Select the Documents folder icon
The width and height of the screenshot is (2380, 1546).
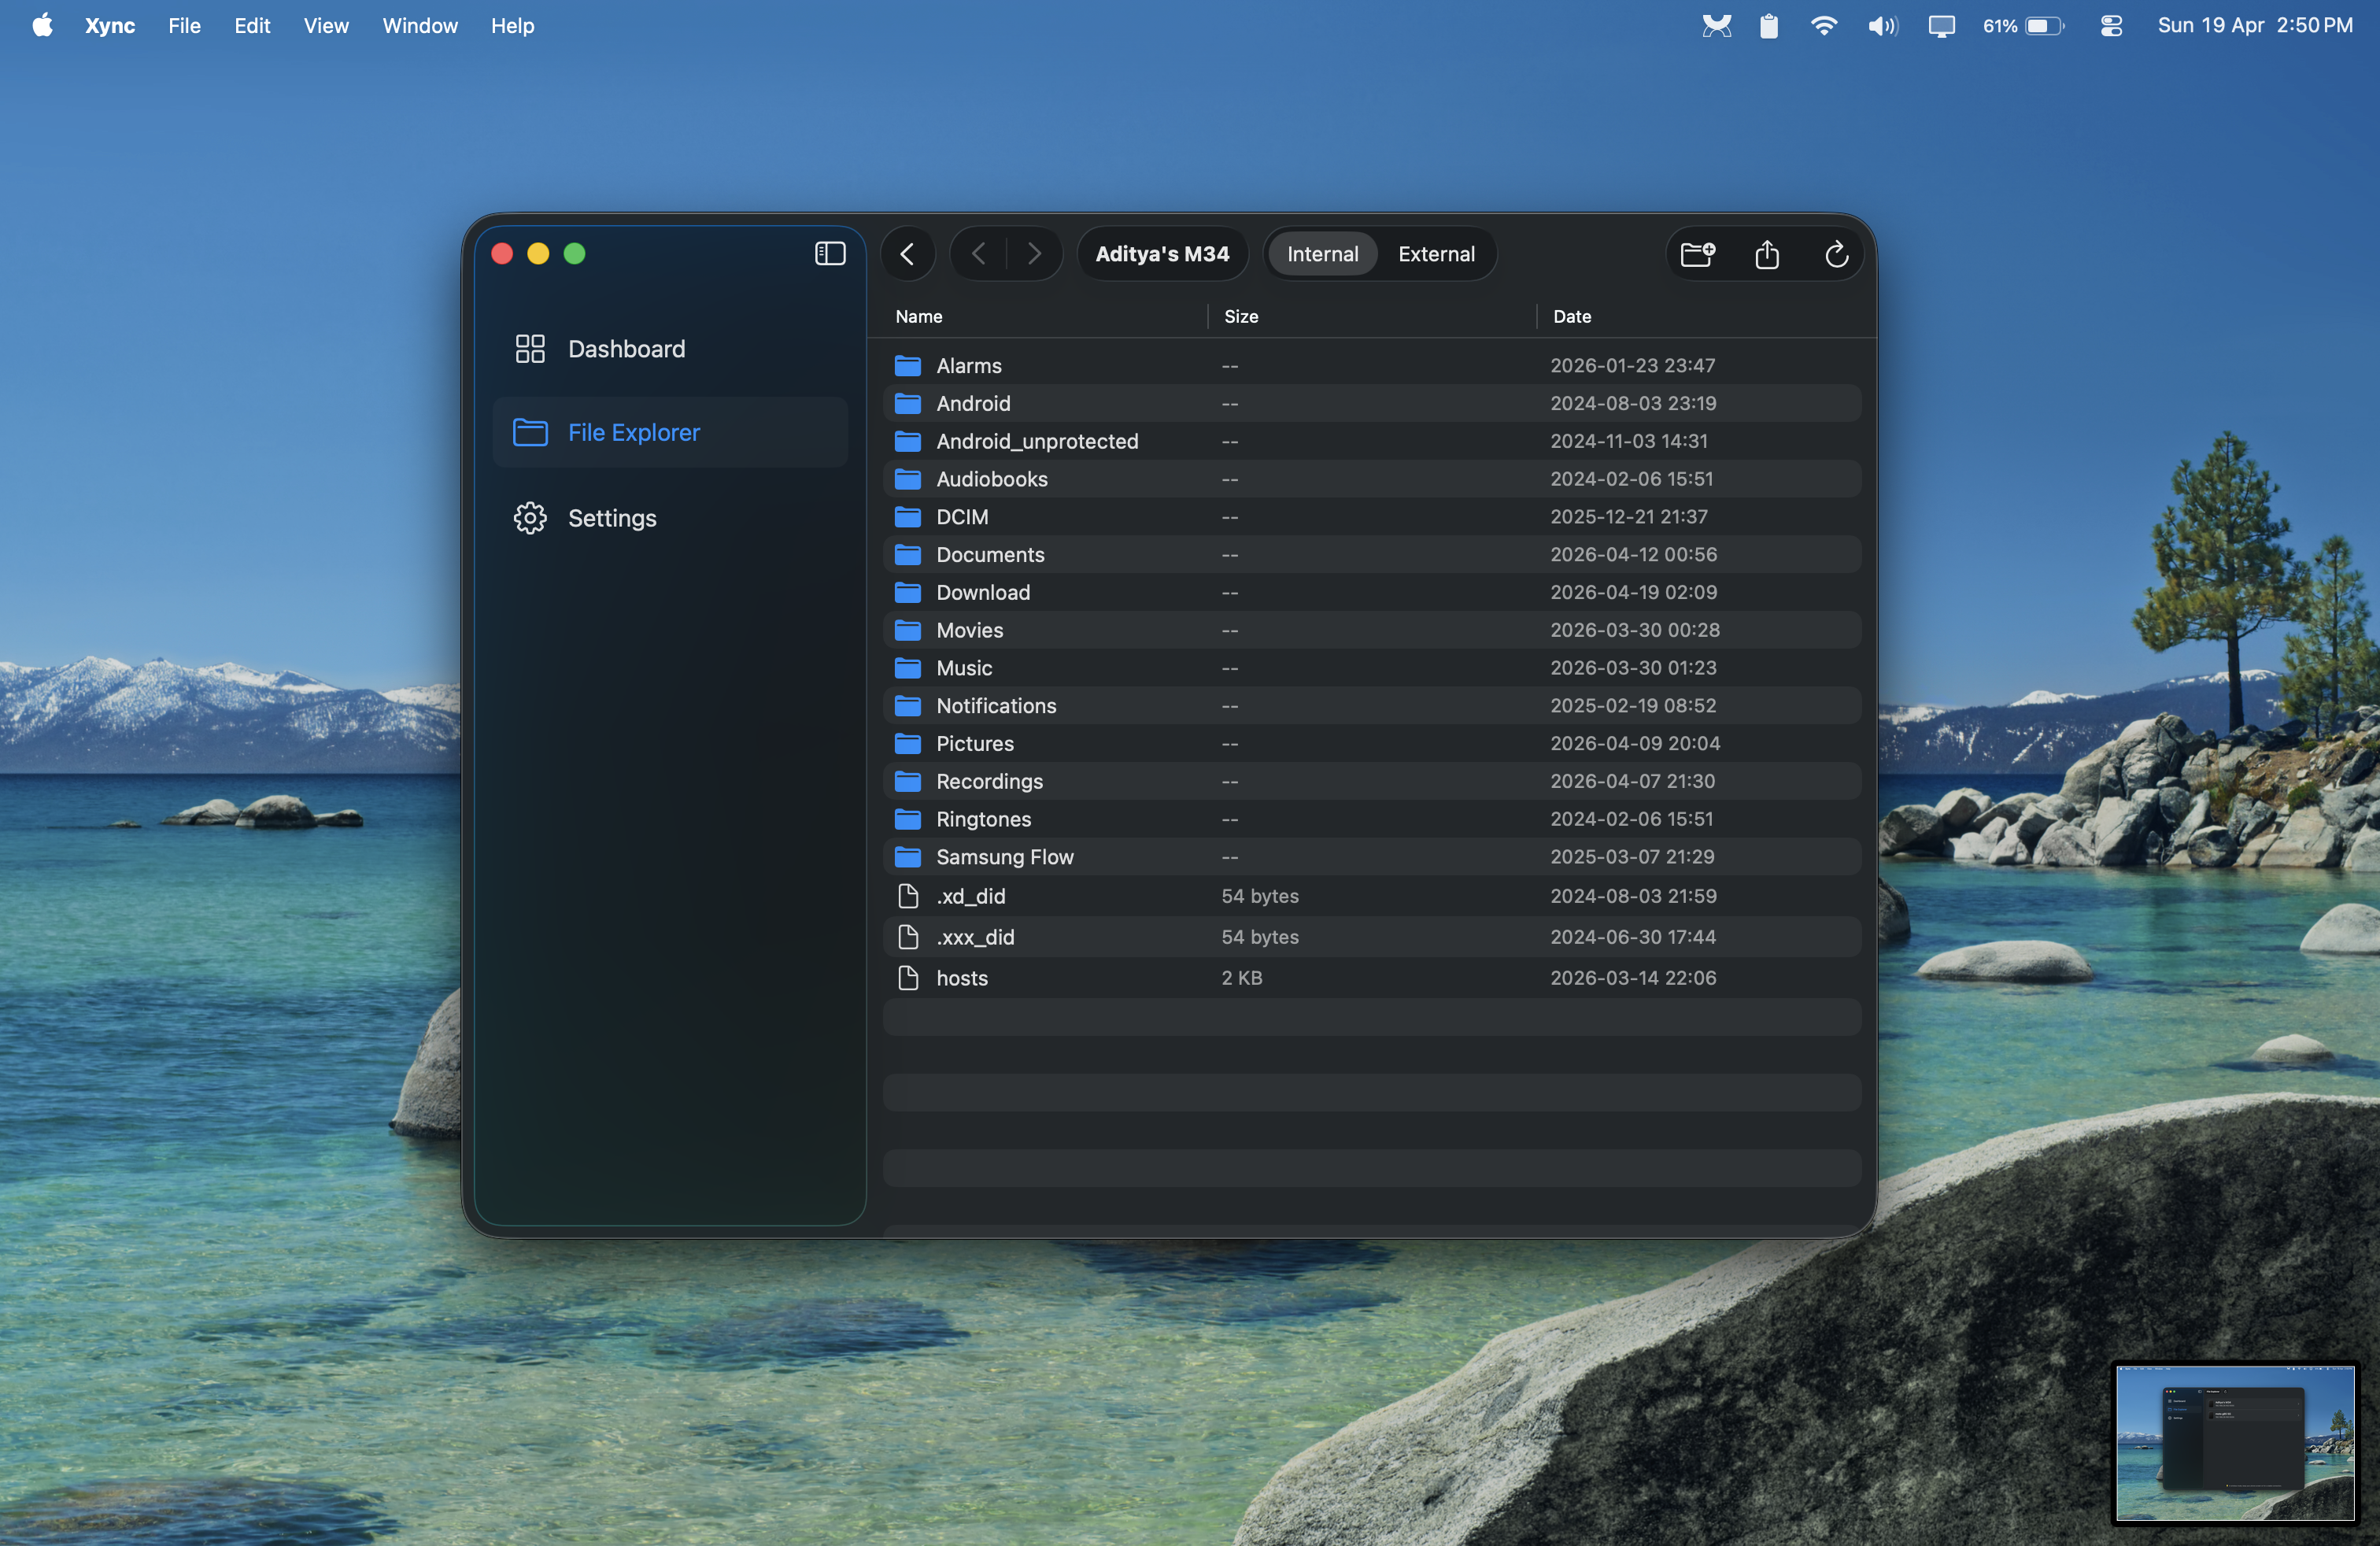coord(908,554)
